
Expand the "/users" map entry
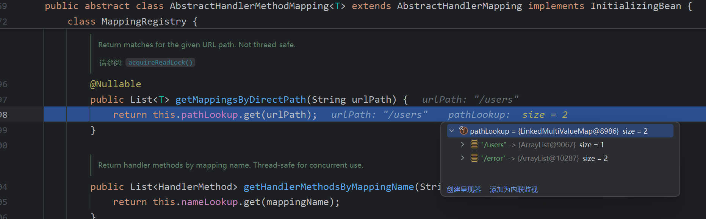[x=462, y=144]
